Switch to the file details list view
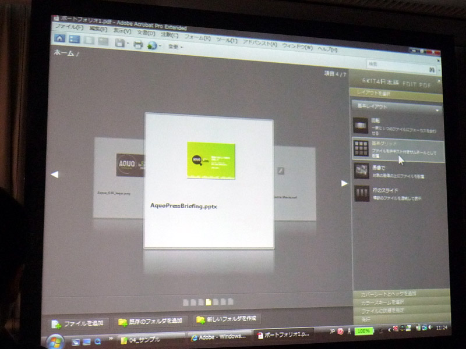466x349 pixels. click(75, 39)
